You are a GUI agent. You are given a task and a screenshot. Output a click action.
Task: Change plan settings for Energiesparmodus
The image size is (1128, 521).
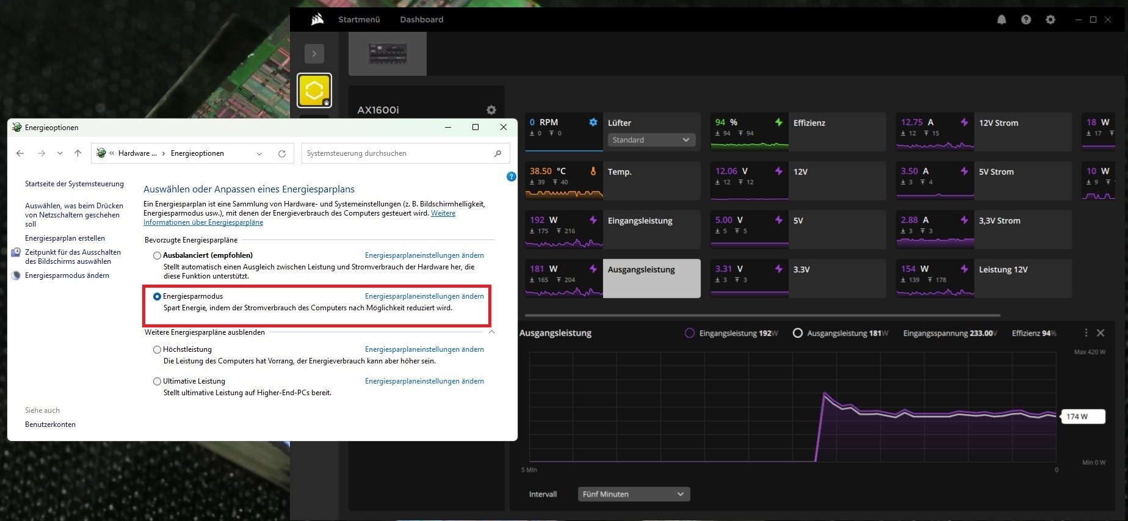(424, 296)
